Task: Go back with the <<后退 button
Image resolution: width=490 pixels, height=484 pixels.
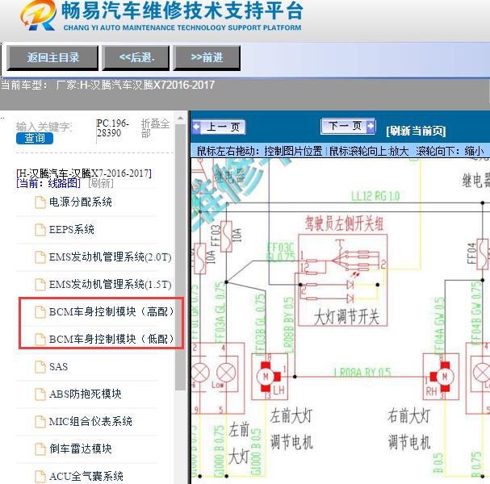Action: pyautogui.click(x=136, y=58)
